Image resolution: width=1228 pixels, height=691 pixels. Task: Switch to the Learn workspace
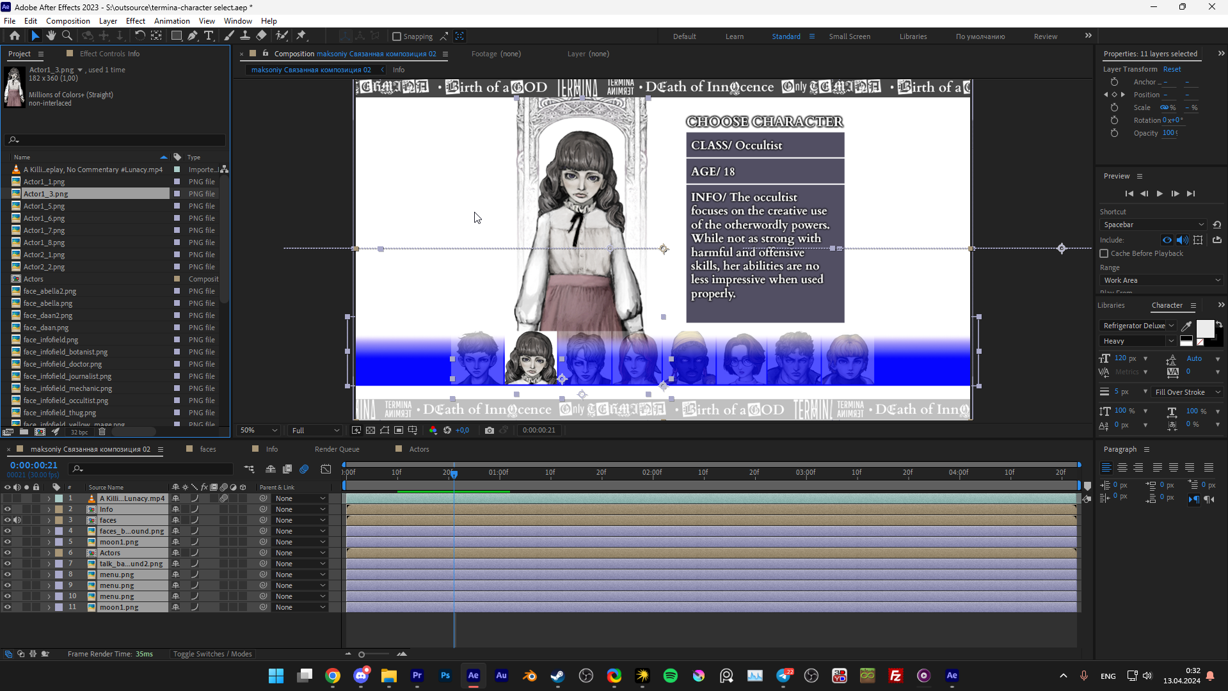click(x=734, y=36)
